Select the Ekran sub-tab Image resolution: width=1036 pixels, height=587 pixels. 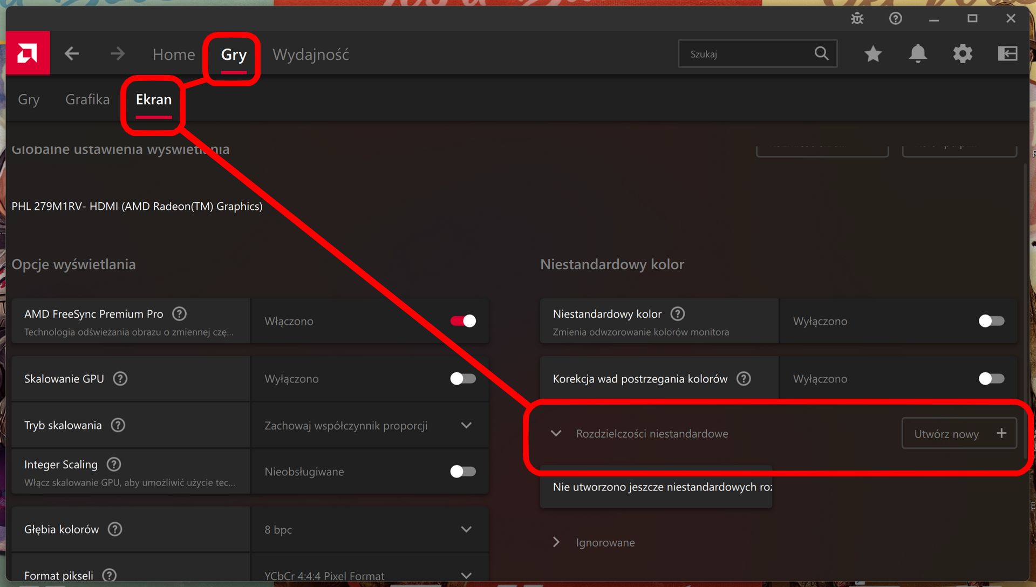point(154,99)
